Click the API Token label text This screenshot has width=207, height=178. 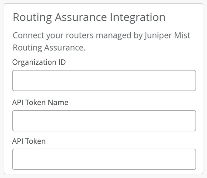click(29, 141)
